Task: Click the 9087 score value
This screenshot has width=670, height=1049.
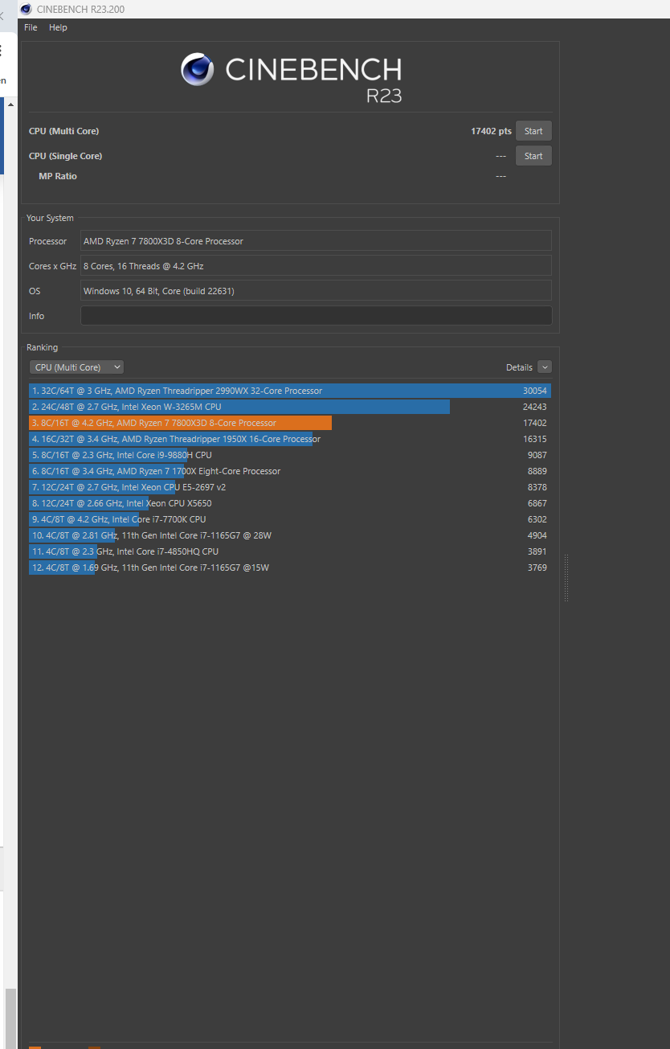Action: [x=537, y=455]
